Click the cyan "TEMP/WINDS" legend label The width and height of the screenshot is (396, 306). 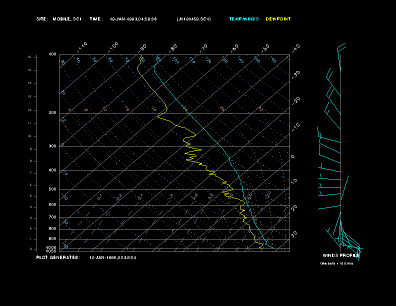(244, 19)
